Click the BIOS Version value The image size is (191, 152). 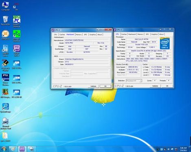click(87, 62)
